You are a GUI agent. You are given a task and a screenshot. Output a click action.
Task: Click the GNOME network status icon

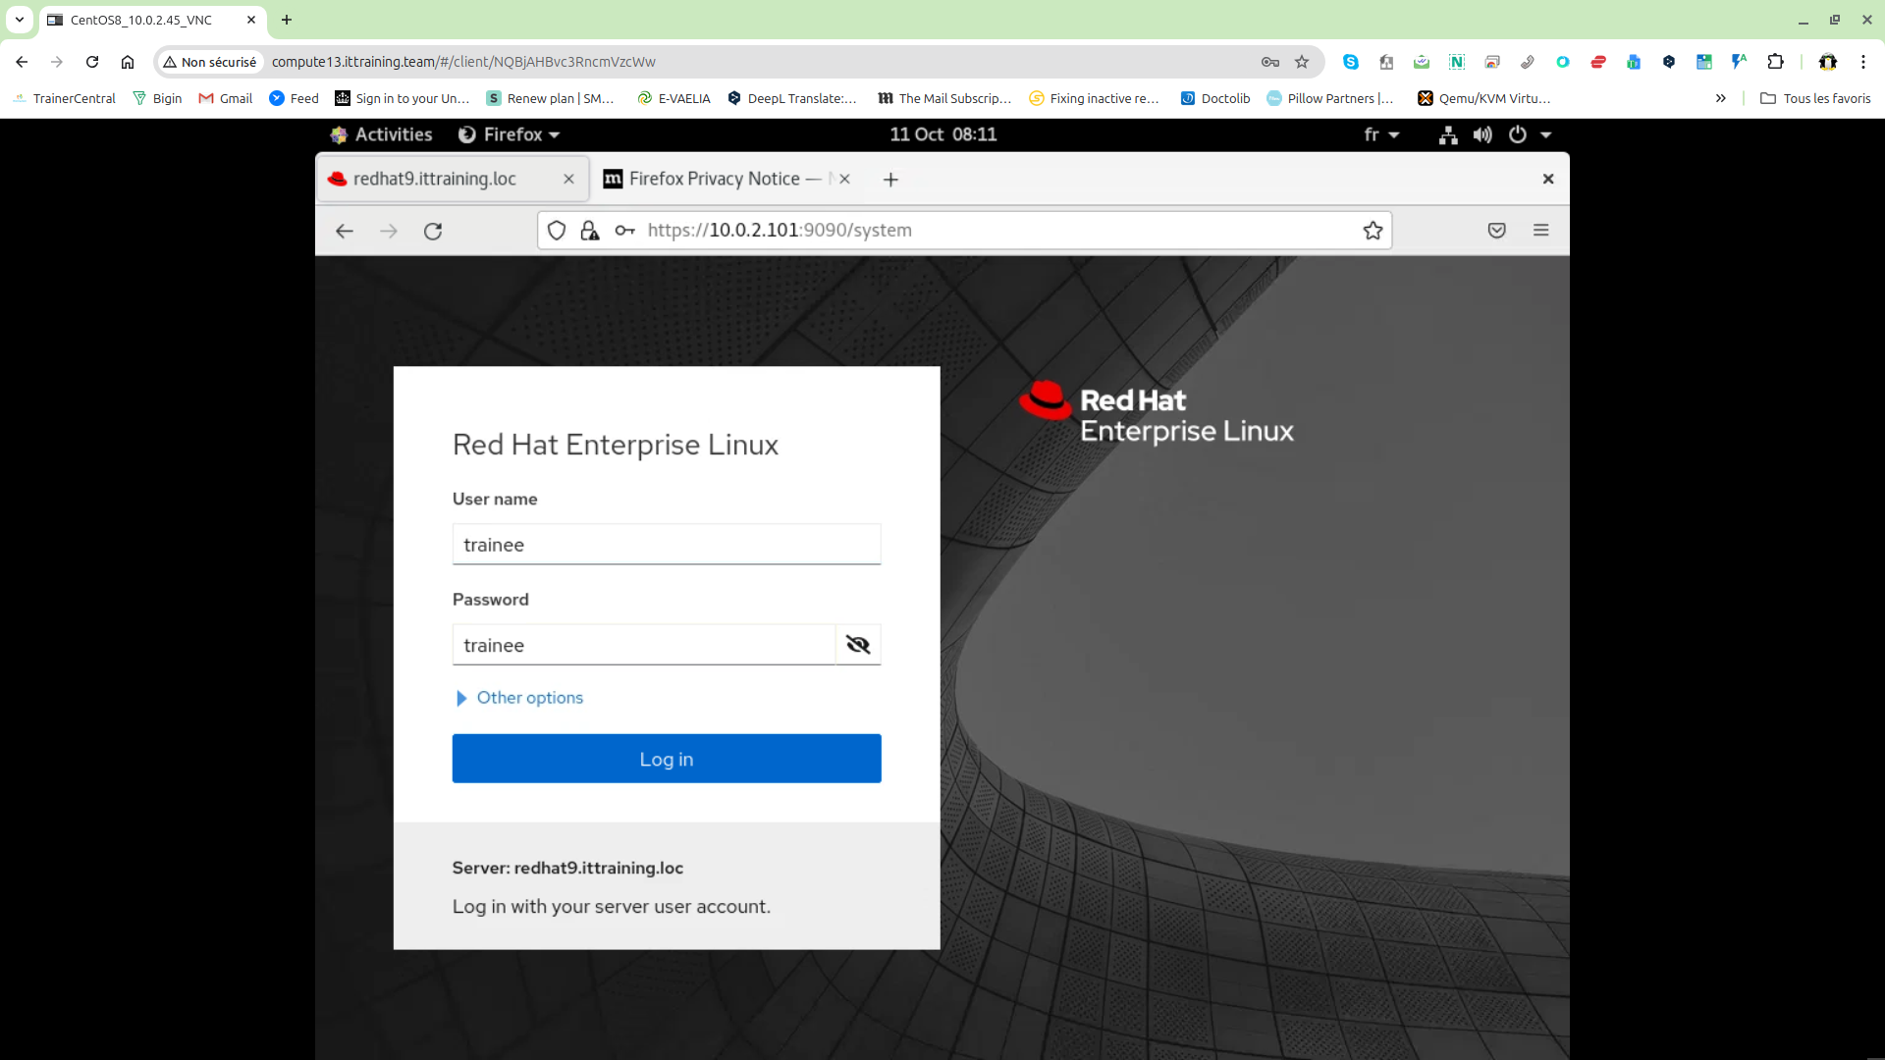coord(1448,135)
